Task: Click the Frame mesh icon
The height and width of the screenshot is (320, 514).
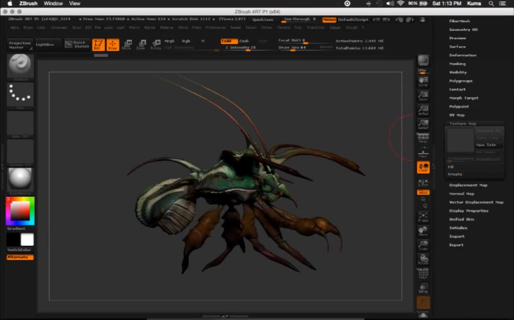Action: pos(423,217)
